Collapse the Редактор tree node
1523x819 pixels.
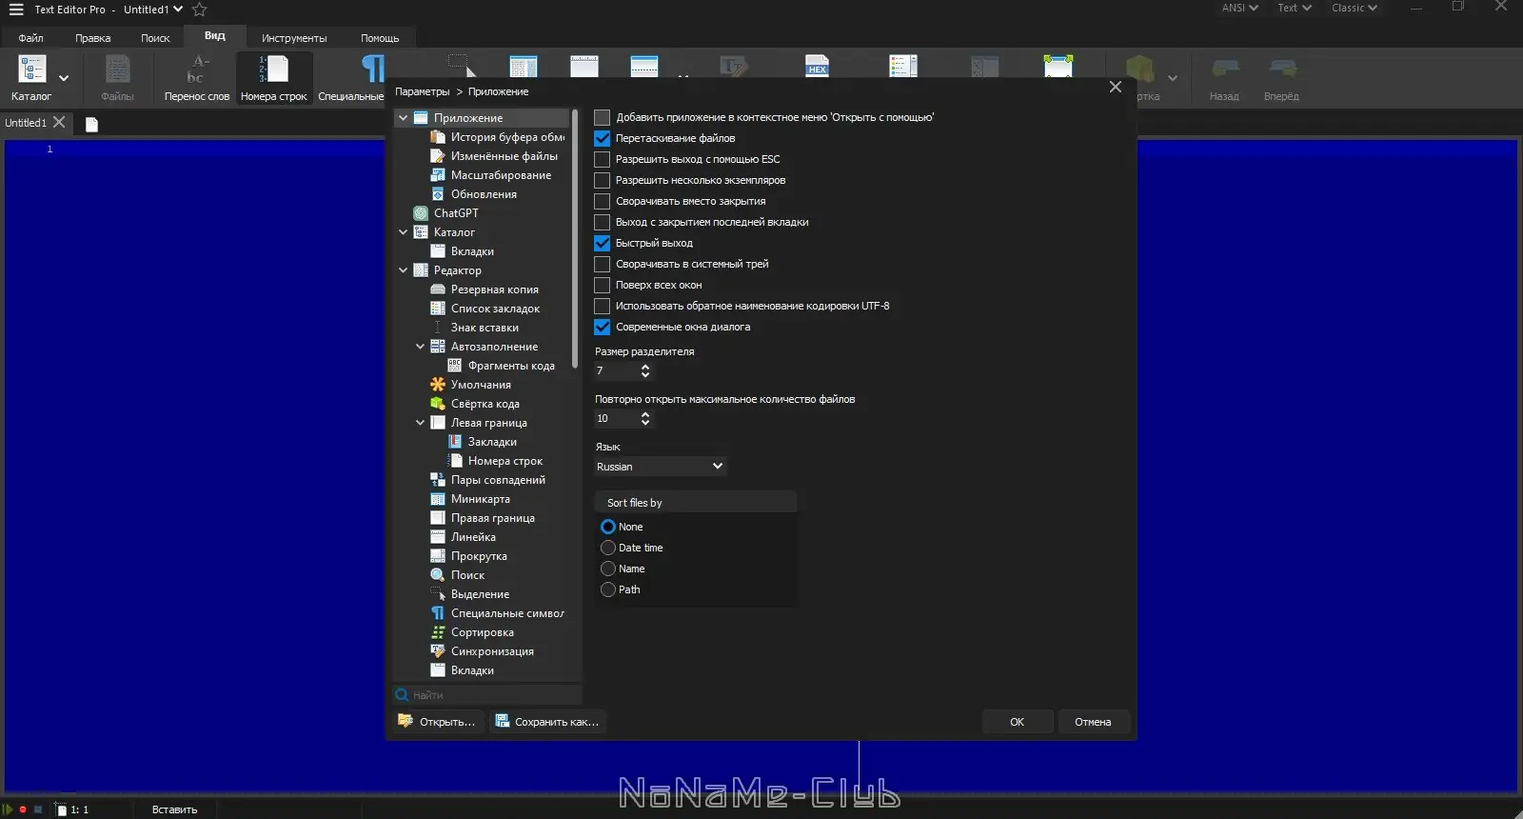[x=404, y=270]
